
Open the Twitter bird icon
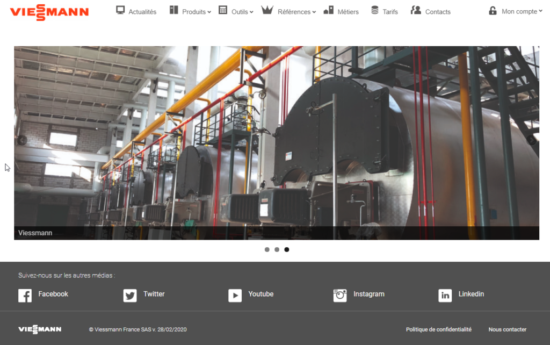pos(130,295)
